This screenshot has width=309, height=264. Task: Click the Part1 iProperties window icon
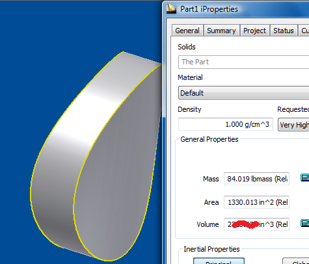tap(171, 9)
